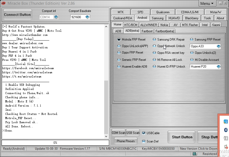Open the ALLWINNER sub-tab
Screen dimensions: 229x157
(x=148, y=25)
